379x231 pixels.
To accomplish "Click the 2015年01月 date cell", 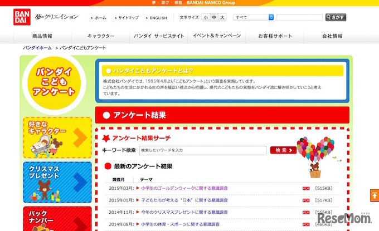I will pyautogui.click(x=121, y=200).
